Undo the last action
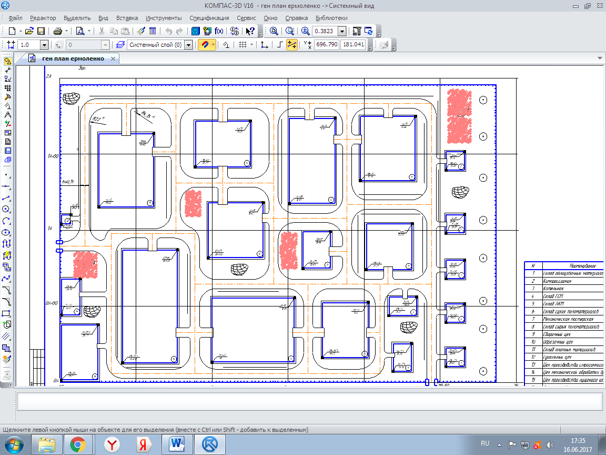The width and height of the screenshot is (606, 455). (168, 31)
